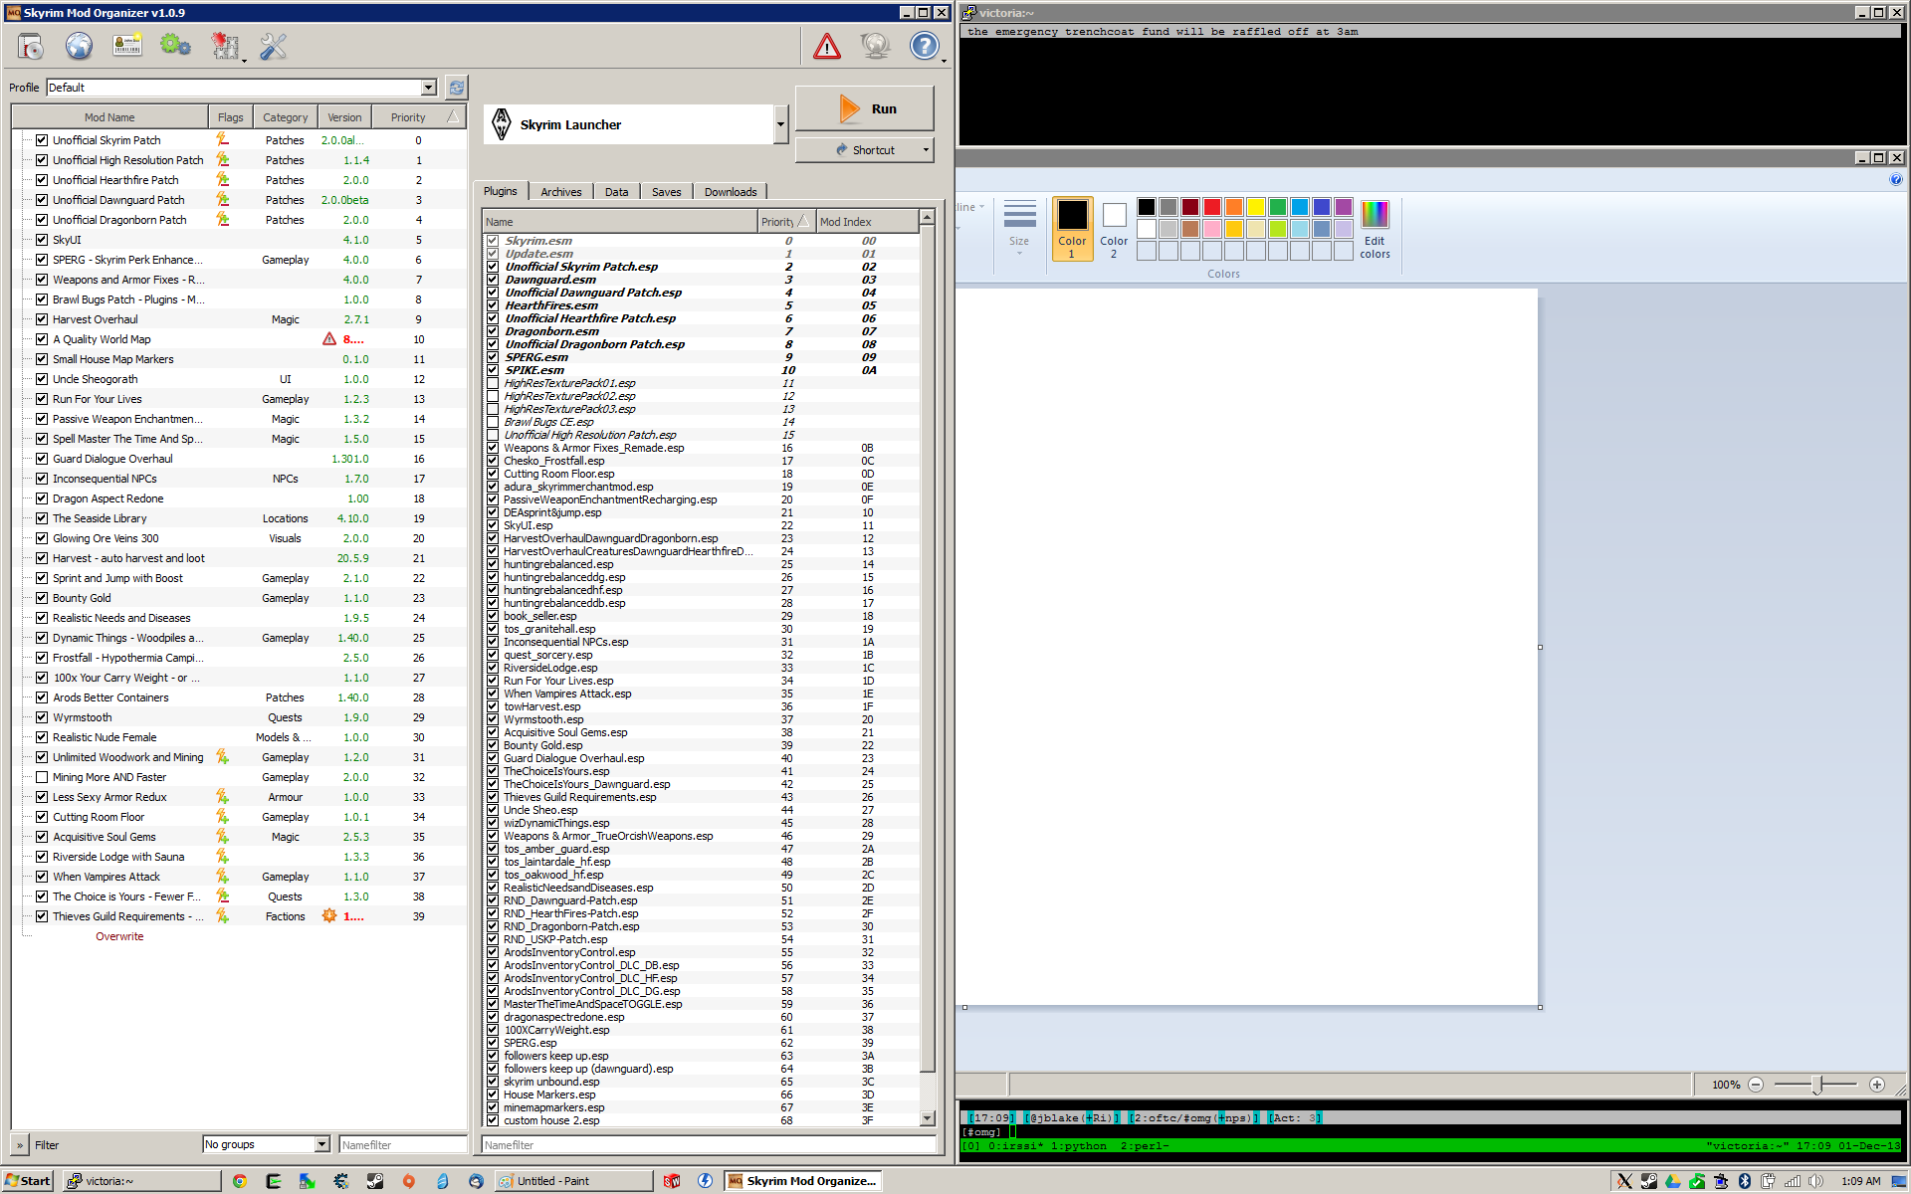Open the Paint Size dropdown arrow
Screen dimensions: 1911x1194
(x=1019, y=254)
